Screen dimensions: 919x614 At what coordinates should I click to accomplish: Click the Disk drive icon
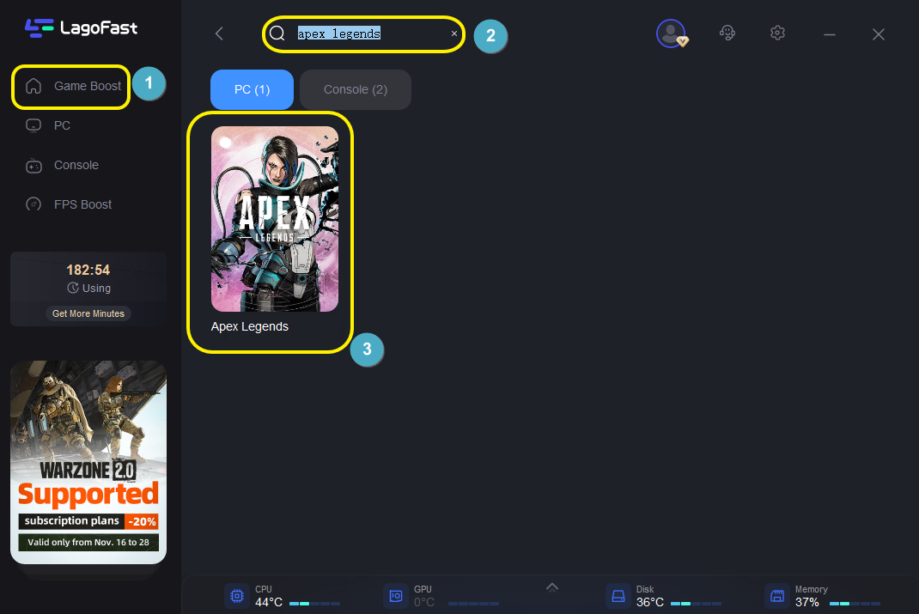pyautogui.click(x=618, y=596)
